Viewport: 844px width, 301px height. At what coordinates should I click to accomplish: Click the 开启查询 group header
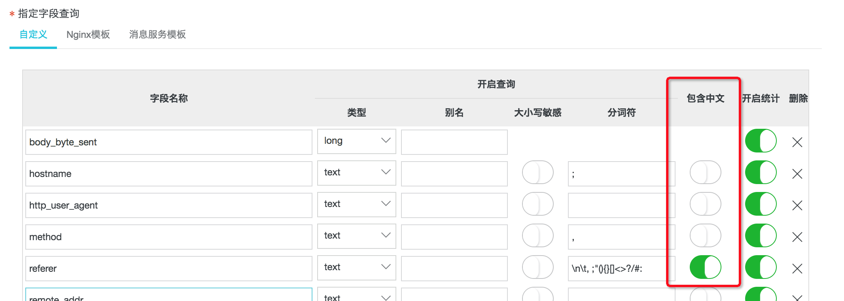(496, 84)
